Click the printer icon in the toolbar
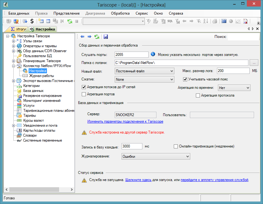Image resolution: width=263 pixels, height=204 pixels. [215, 21]
